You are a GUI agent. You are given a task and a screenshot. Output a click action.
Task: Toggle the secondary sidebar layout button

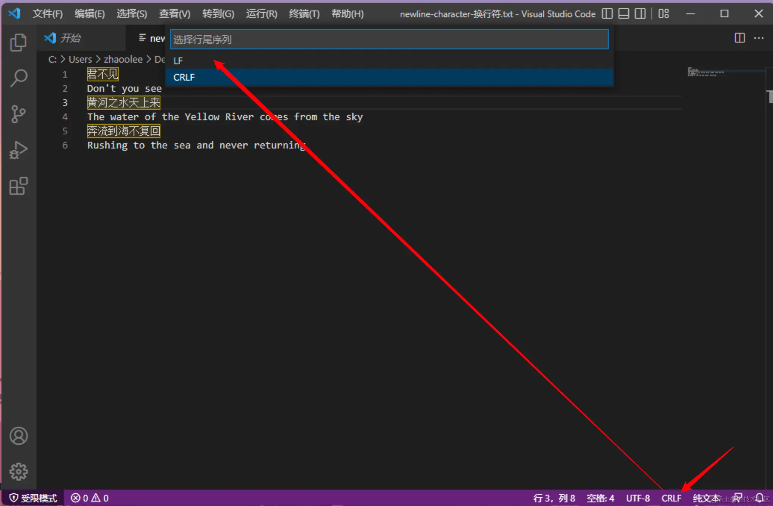pos(640,14)
